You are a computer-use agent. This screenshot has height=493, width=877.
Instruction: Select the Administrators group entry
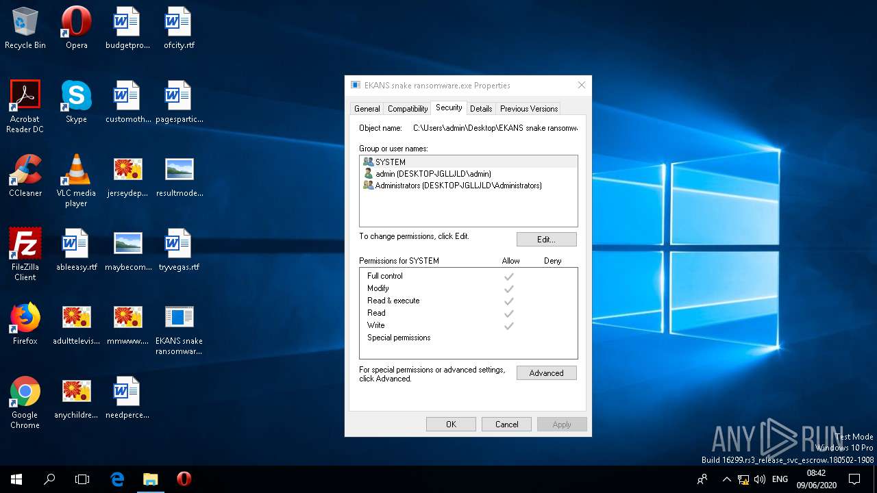(468, 186)
